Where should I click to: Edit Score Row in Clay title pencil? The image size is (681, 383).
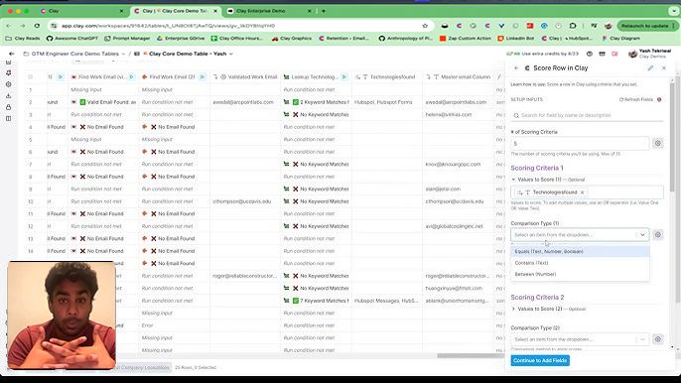650,68
